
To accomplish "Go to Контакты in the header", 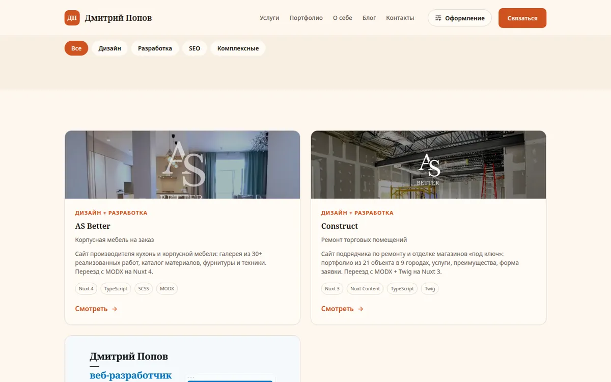I will click(x=400, y=18).
